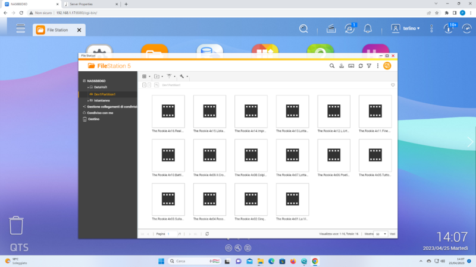The height and width of the screenshot is (267, 476).
Task: Switch to the Server Properties browser tab
Action: pos(90,4)
